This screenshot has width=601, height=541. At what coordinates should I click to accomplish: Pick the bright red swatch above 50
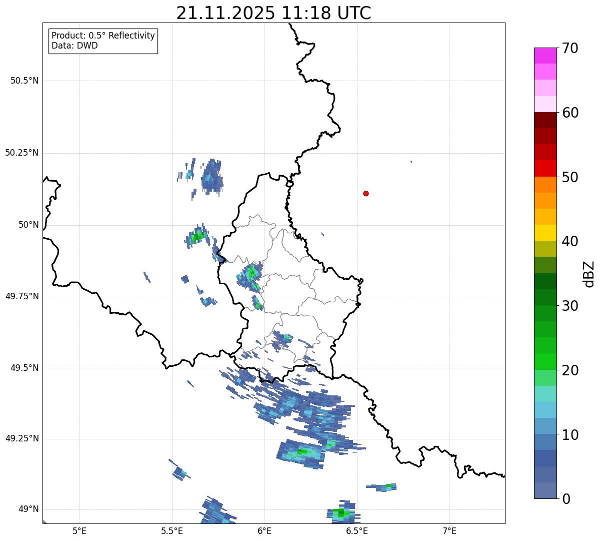coord(545,169)
